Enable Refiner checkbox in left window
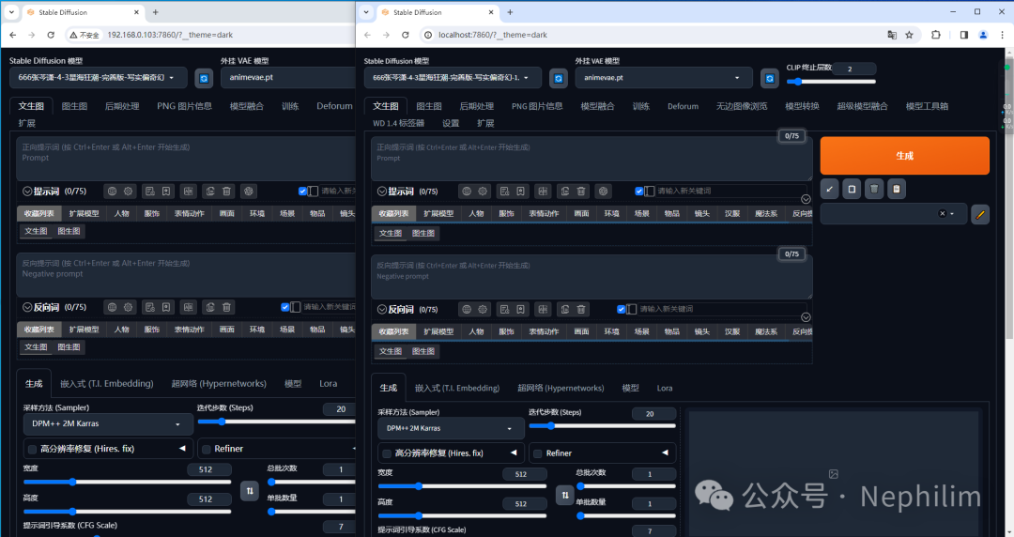Viewport: 1014px width, 537px height. click(207, 449)
